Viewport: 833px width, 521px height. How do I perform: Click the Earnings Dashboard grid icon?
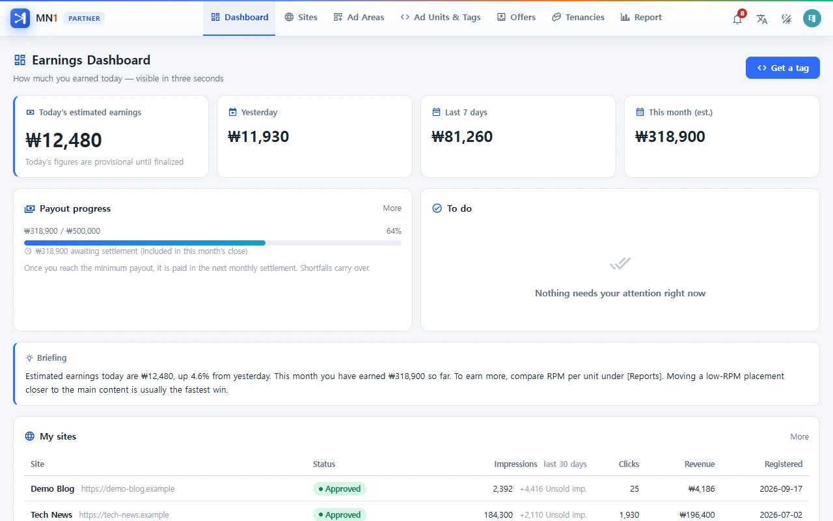[x=20, y=60]
